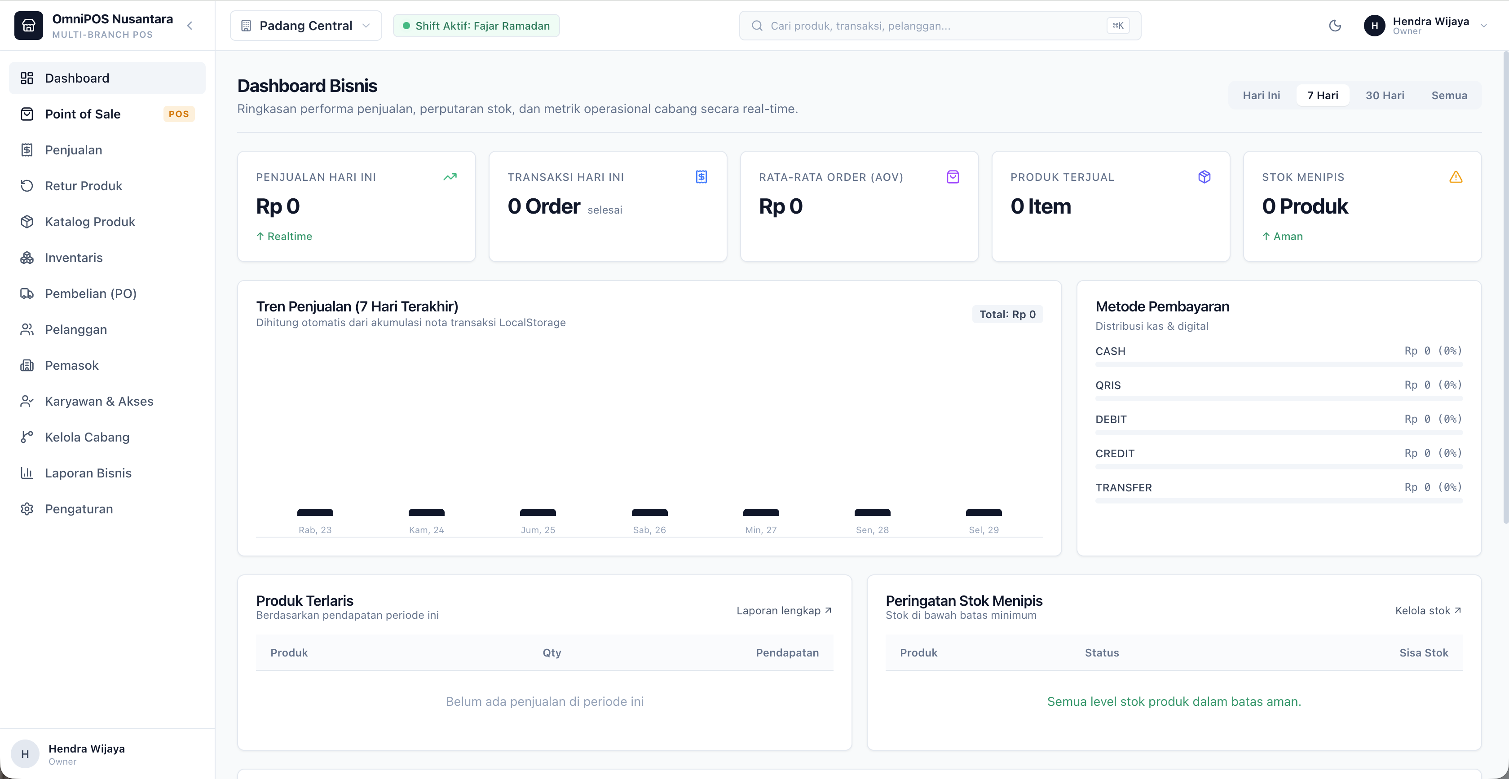Viewport: 1509px width, 779px height.
Task: Click the receipt icon on Transaksi Hari Ini
Action: pyautogui.click(x=701, y=177)
